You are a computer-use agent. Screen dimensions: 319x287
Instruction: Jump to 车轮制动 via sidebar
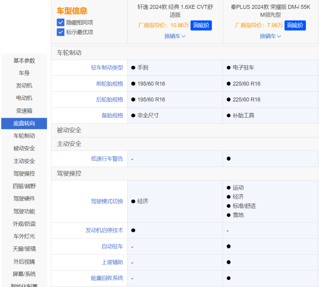[x=24, y=136]
